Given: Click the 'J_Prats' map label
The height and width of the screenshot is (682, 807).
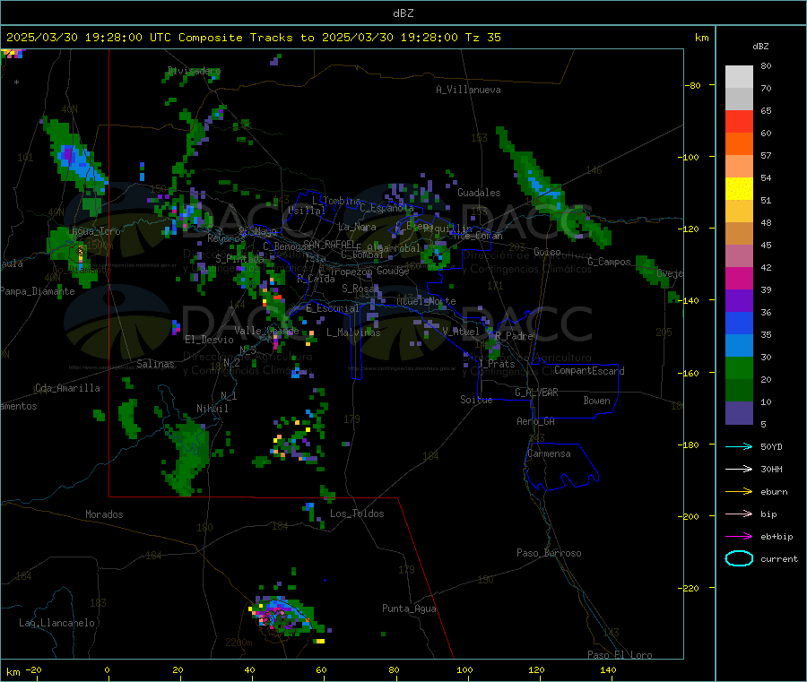Looking at the screenshot, I should click(496, 363).
